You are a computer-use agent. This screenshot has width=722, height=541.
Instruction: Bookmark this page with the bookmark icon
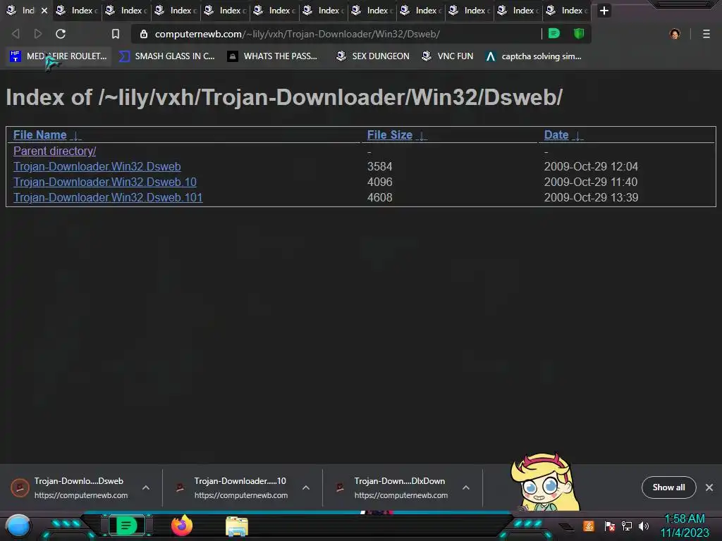point(116,34)
